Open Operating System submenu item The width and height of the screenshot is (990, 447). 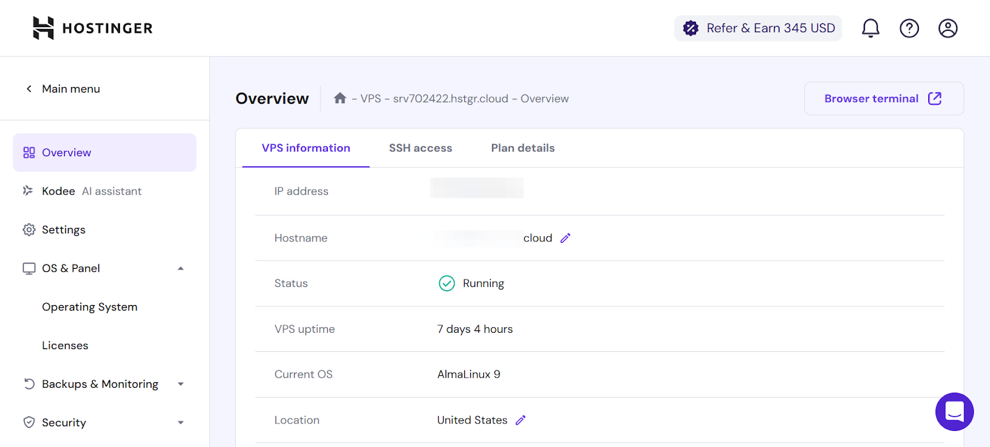[x=90, y=307]
